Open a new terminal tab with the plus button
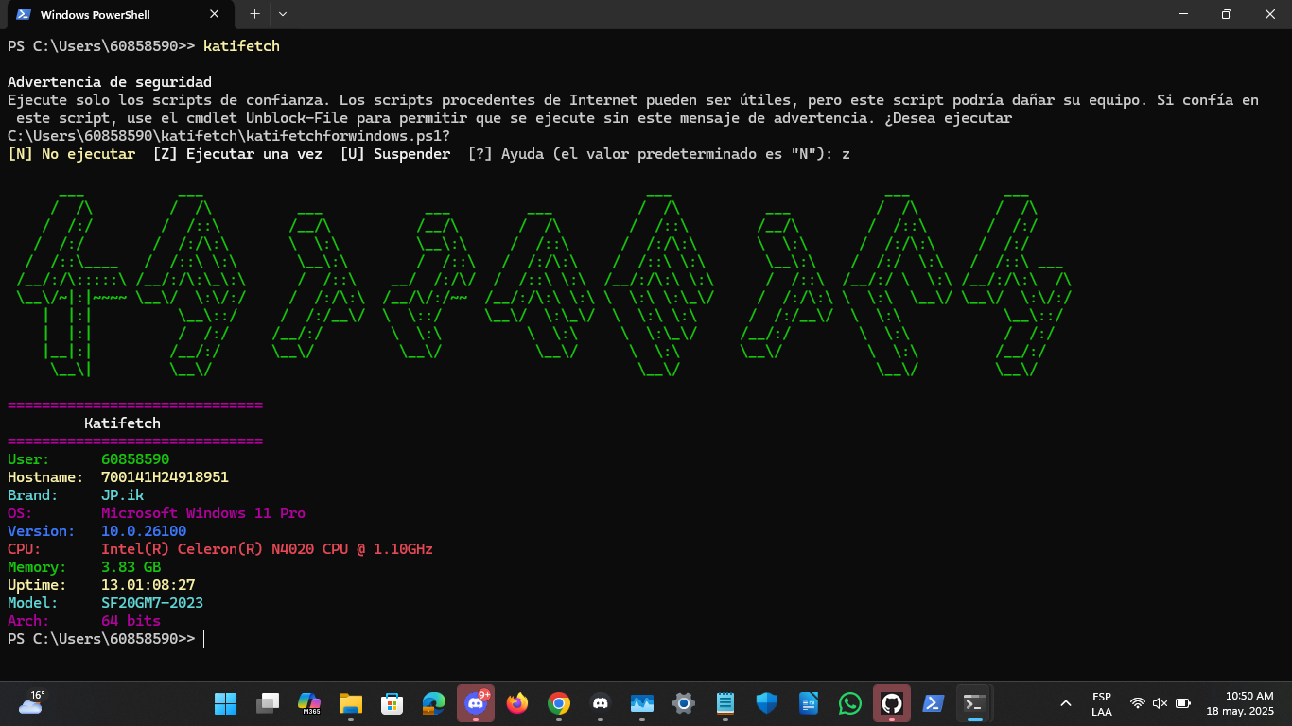 point(253,14)
